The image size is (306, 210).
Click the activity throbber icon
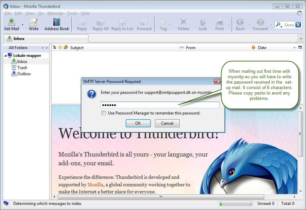point(299,13)
